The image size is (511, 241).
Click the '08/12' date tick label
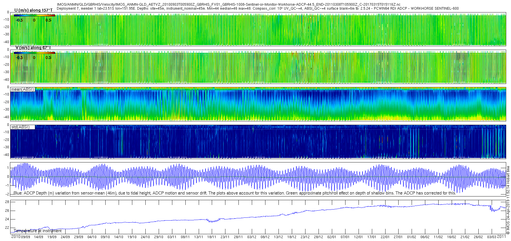click(265, 237)
